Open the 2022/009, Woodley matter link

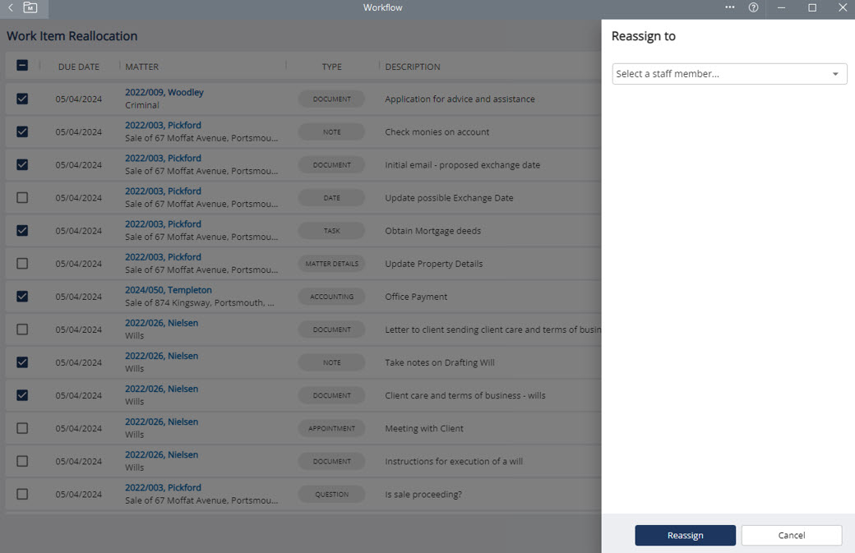[x=164, y=93]
